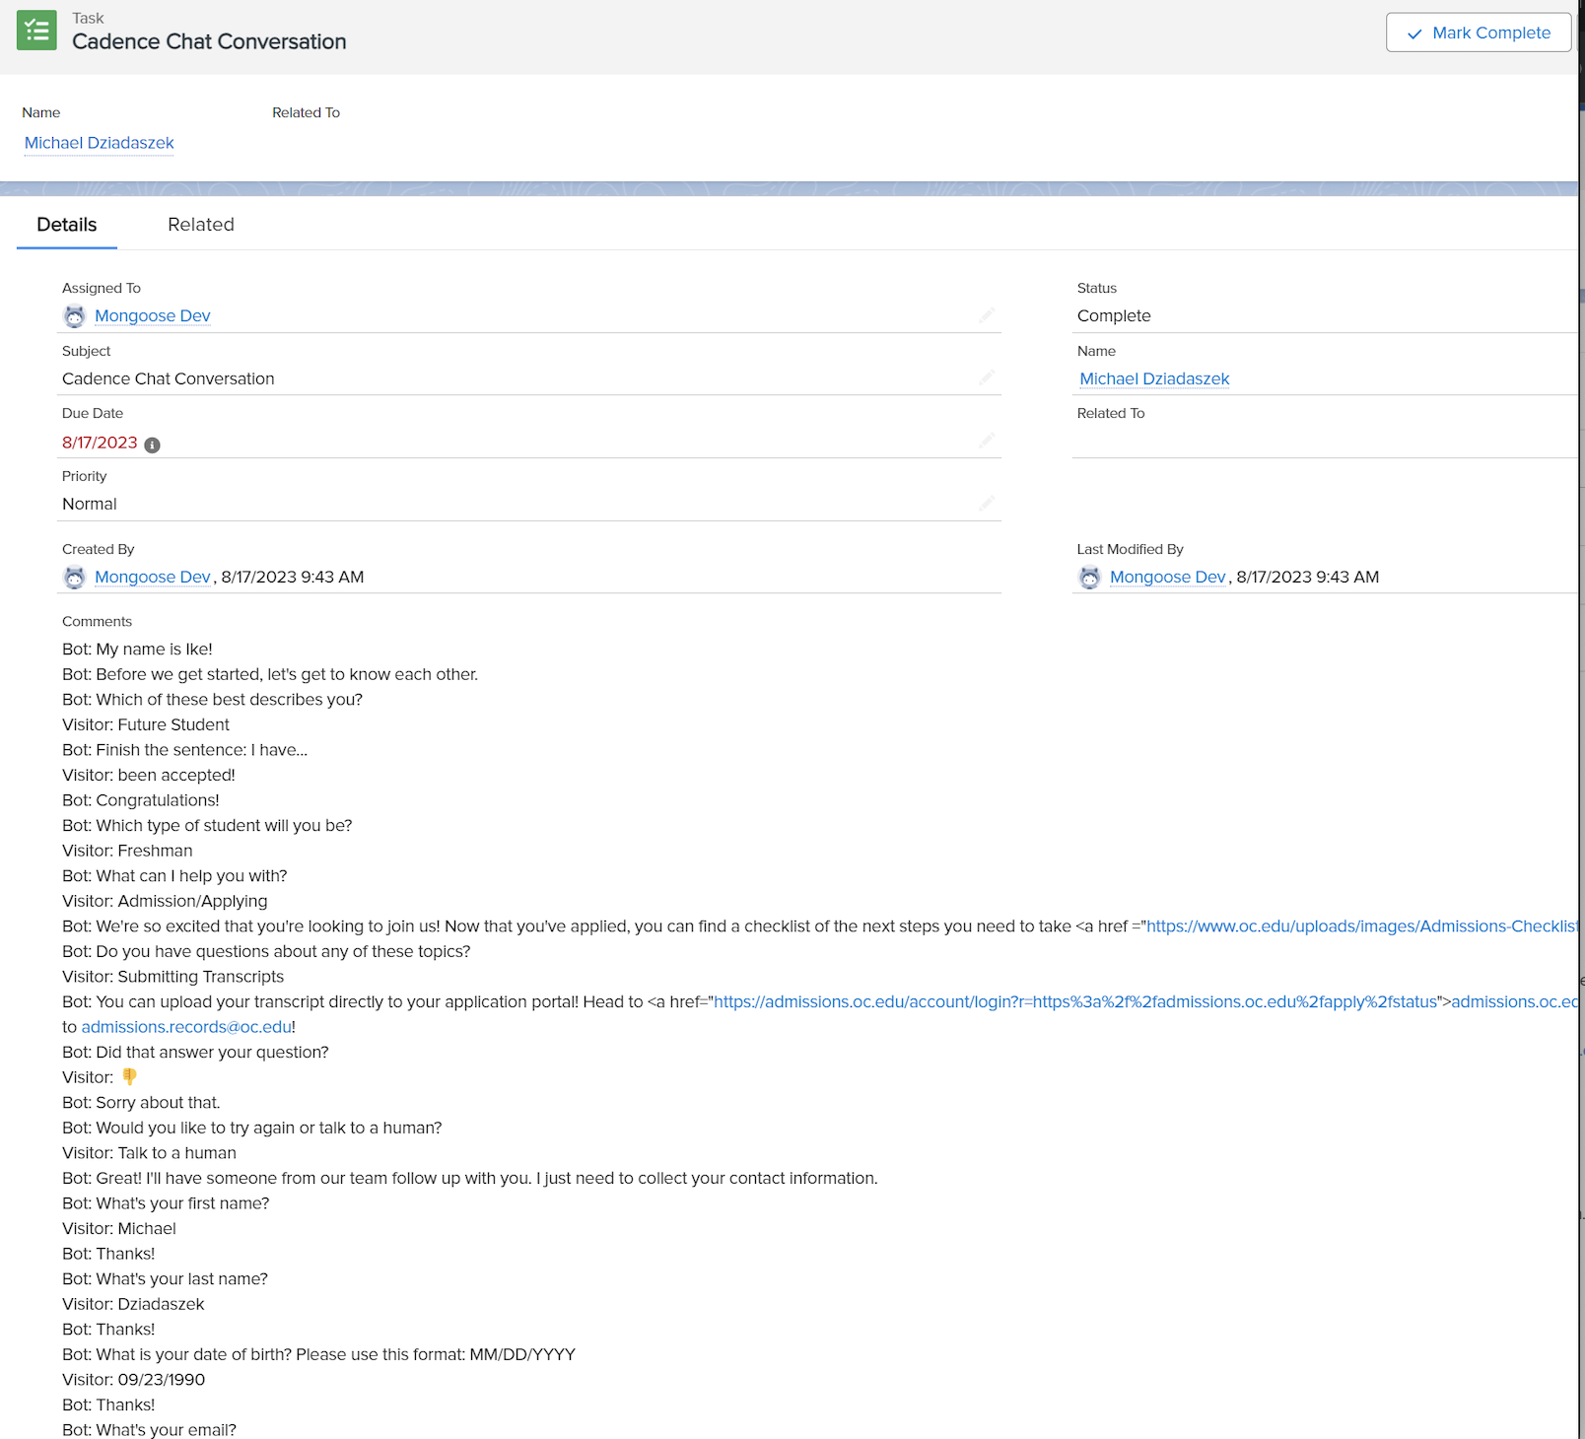Switch to the Related tab

tap(201, 225)
